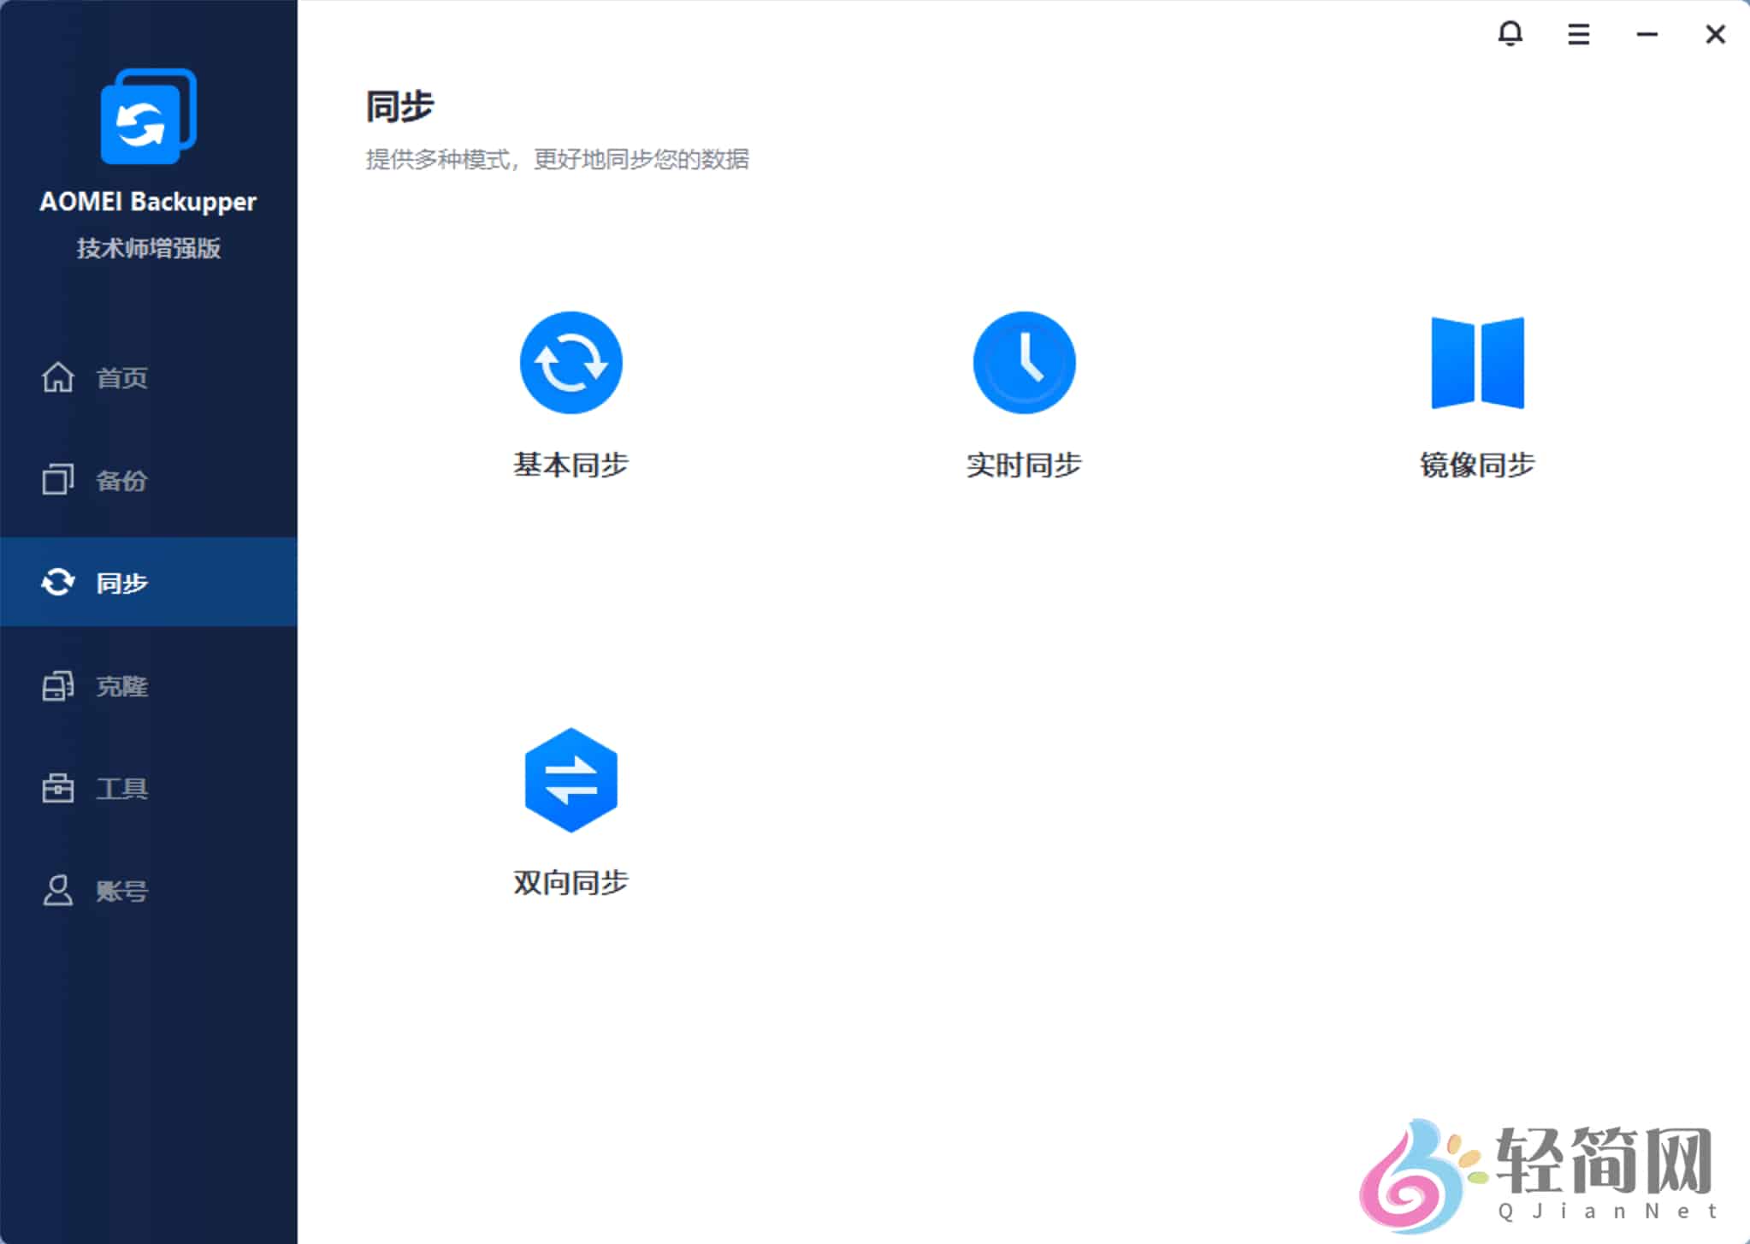Click the notification bell icon

(1512, 34)
